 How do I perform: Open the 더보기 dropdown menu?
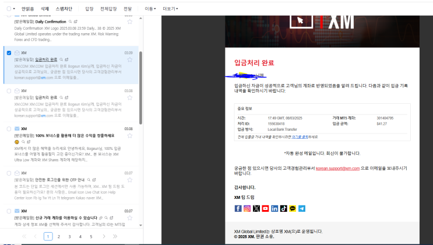(x=170, y=9)
